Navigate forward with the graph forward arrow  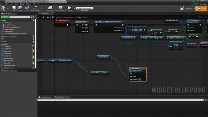click(48, 17)
